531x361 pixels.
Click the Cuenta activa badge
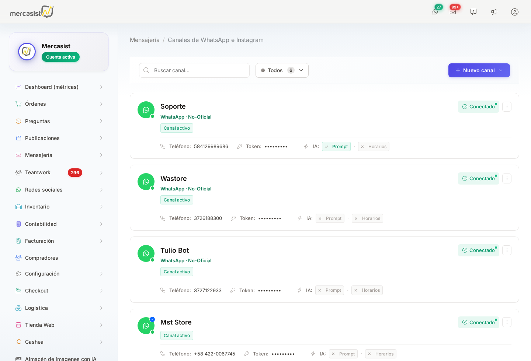click(x=60, y=57)
